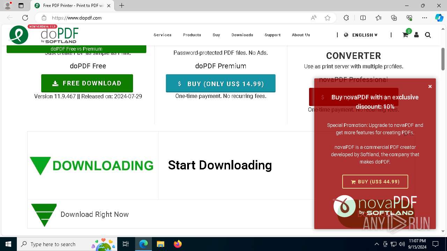Open the Downloads menu

[242, 35]
